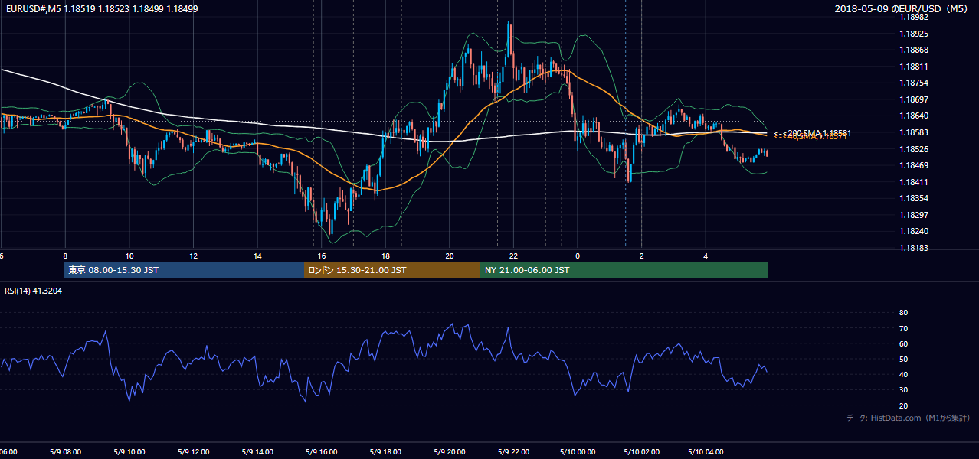Click the 5/9 18:00 time axis label
This screenshot has height=459, width=979.
[385, 452]
